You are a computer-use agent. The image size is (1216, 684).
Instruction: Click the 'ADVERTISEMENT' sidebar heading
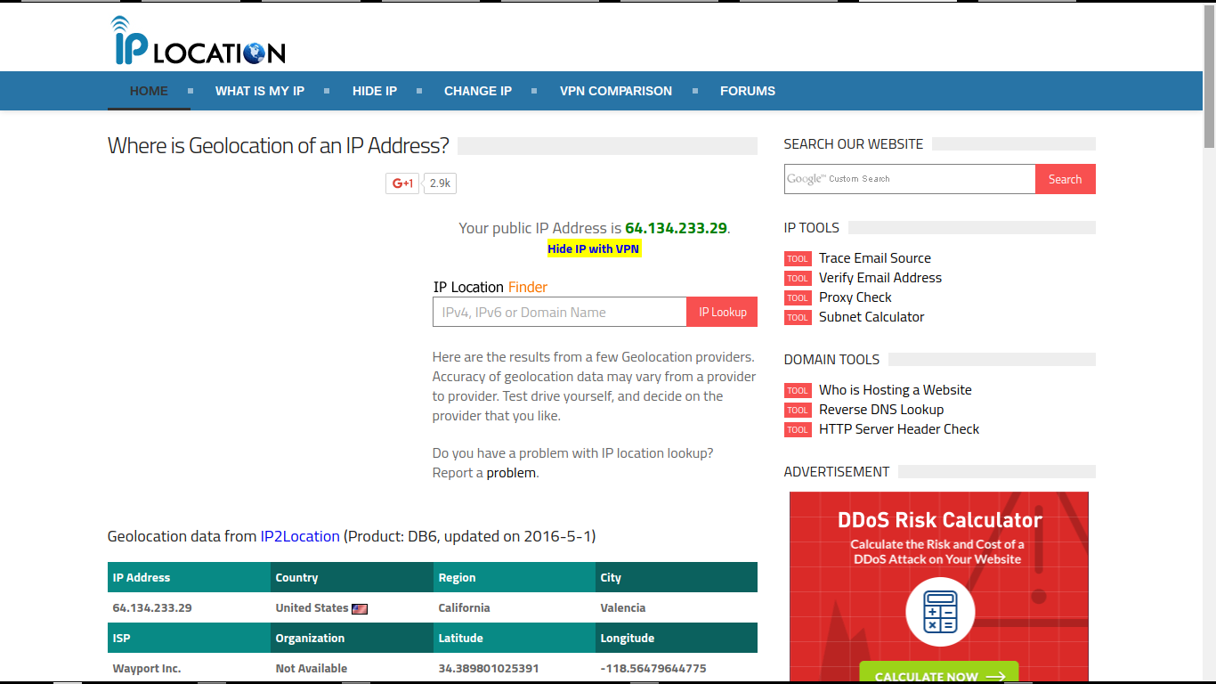(837, 472)
